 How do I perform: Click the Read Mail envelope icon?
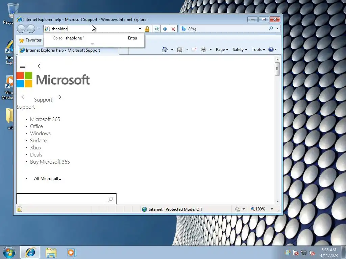click(x=194, y=50)
